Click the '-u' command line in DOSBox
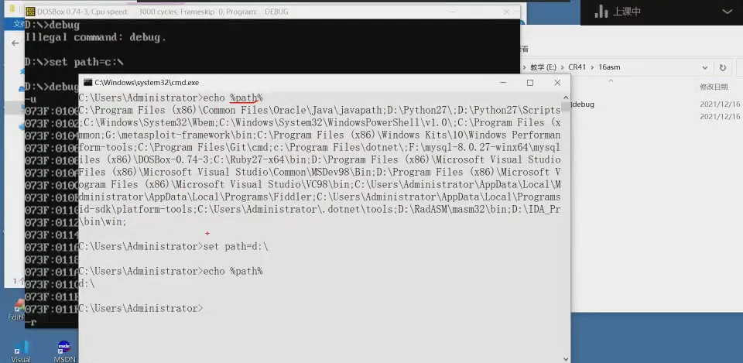 [30, 99]
